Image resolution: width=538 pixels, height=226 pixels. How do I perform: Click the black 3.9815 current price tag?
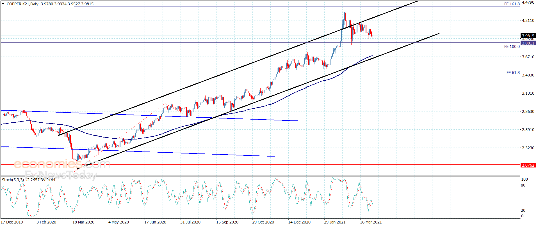pos(528,36)
